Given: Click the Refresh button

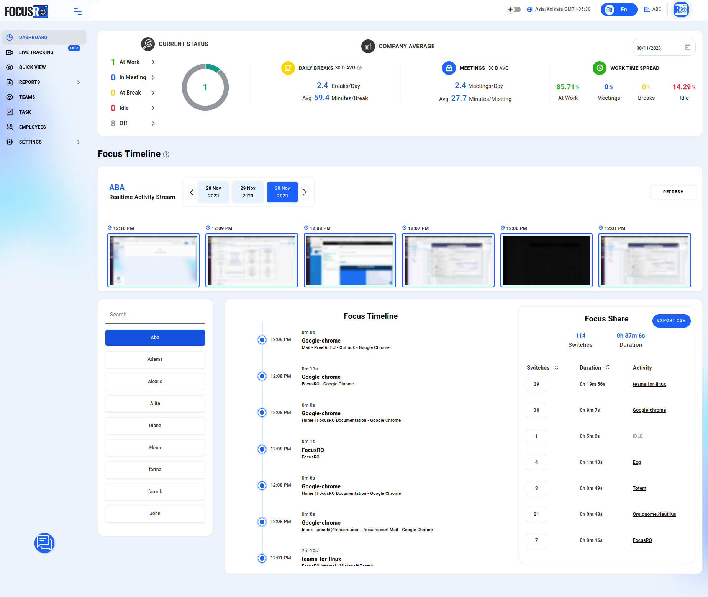Looking at the screenshot, I should [x=673, y=192].
